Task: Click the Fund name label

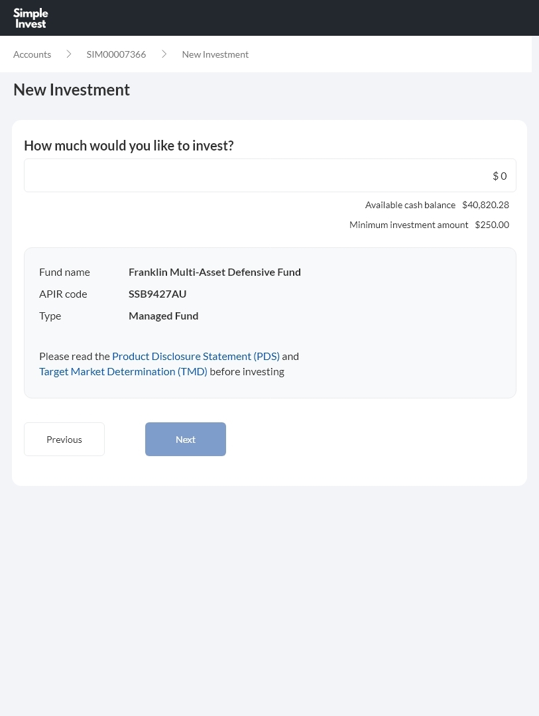Action: point(64,272)
